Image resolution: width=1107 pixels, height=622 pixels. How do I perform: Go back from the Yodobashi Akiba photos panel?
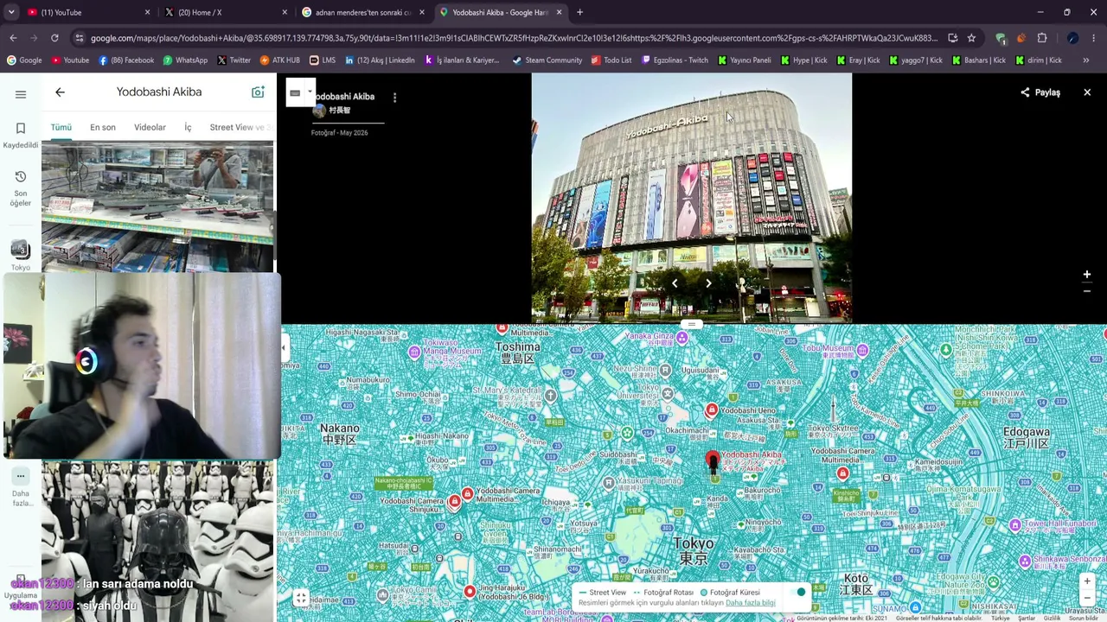pyautogui.click(x=60, y=92)
